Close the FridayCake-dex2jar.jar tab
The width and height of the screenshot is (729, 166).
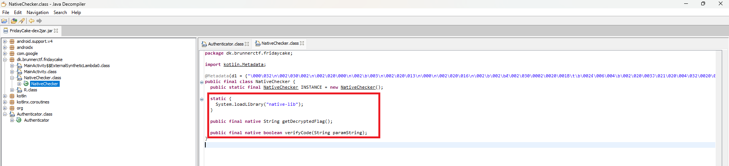click(56, 31)
